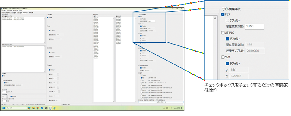Screen dimensions: 291x116
Task: Click the 未来予測 ステップ spinner arrows
Action: (x=7, y=92)
